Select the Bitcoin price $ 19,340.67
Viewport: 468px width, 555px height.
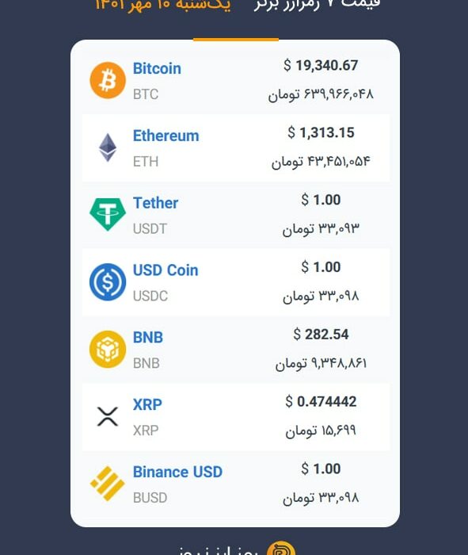point(321,66)
